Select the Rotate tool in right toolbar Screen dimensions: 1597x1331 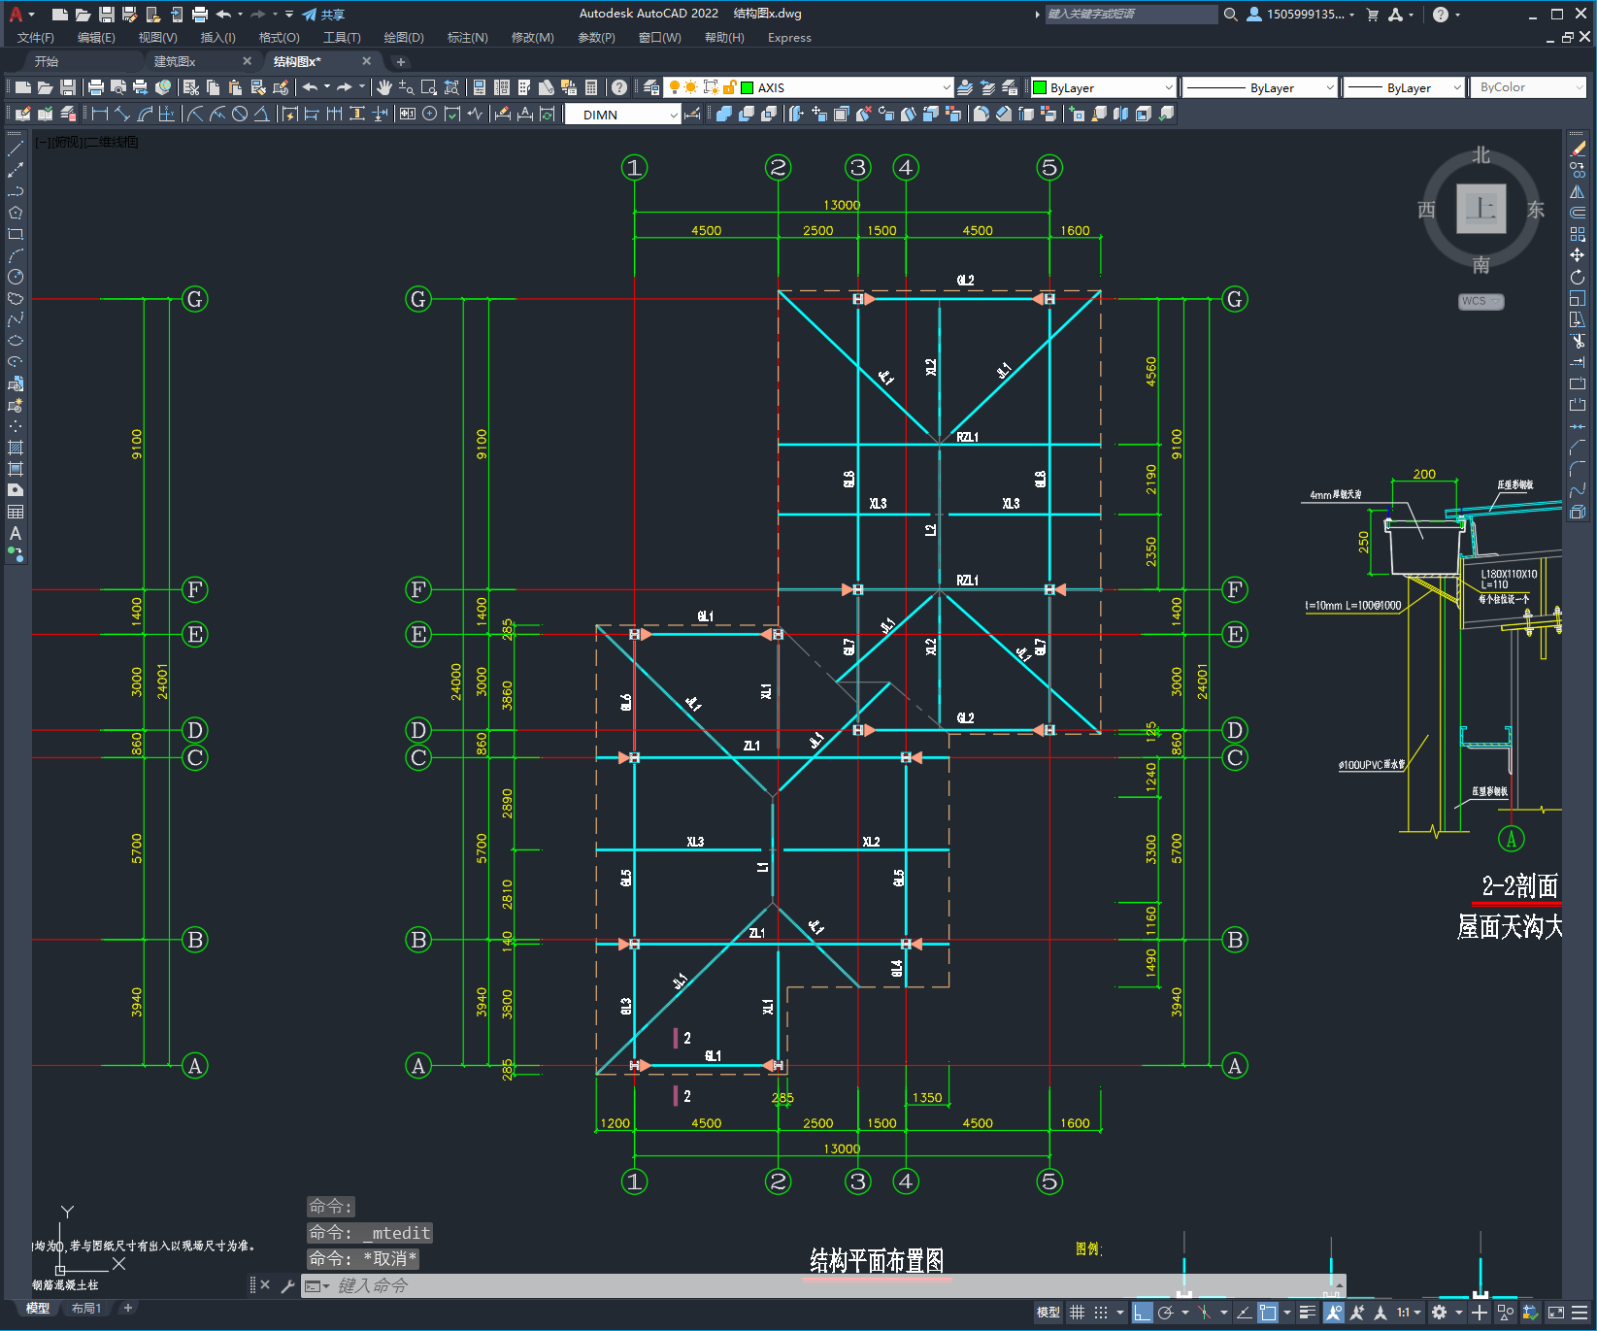(x=1578, y=277)
